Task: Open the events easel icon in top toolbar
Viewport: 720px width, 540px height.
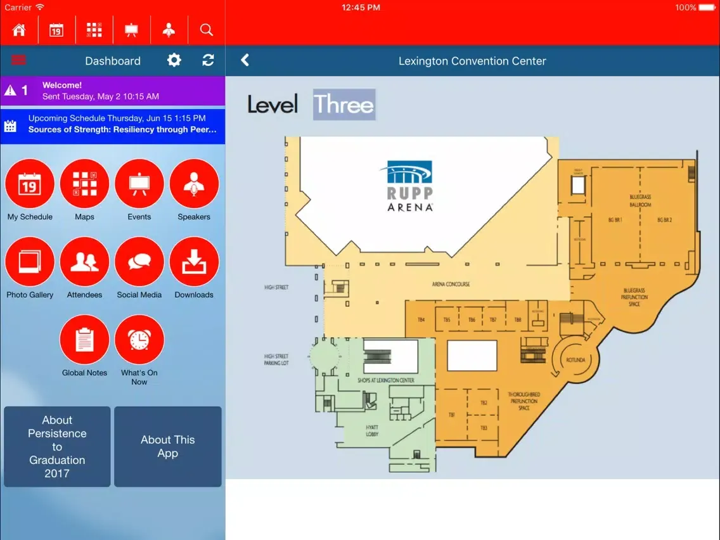Action: [131, 30]
